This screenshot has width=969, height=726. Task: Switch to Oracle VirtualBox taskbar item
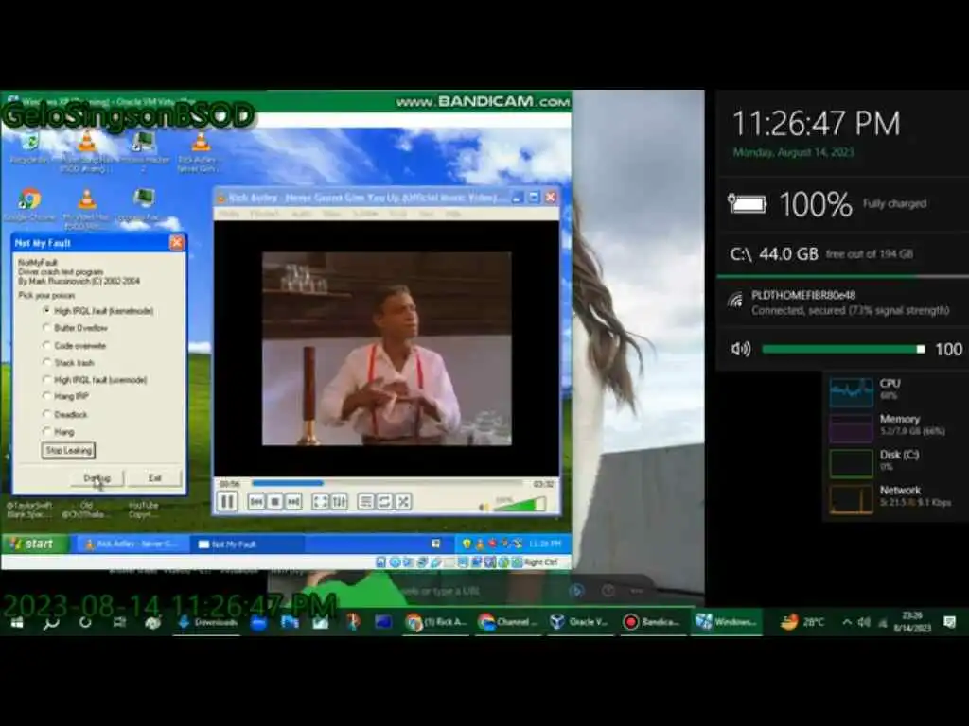tap(580, 622)
